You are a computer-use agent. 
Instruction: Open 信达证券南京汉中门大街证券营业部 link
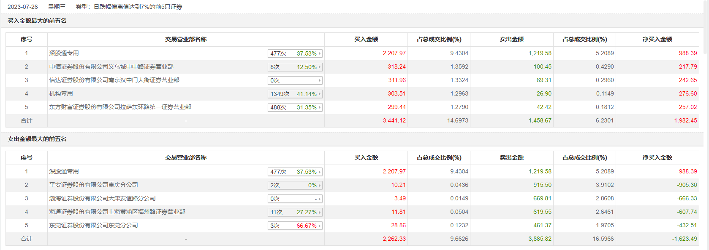pyautogui.click(x=114, y=80)
